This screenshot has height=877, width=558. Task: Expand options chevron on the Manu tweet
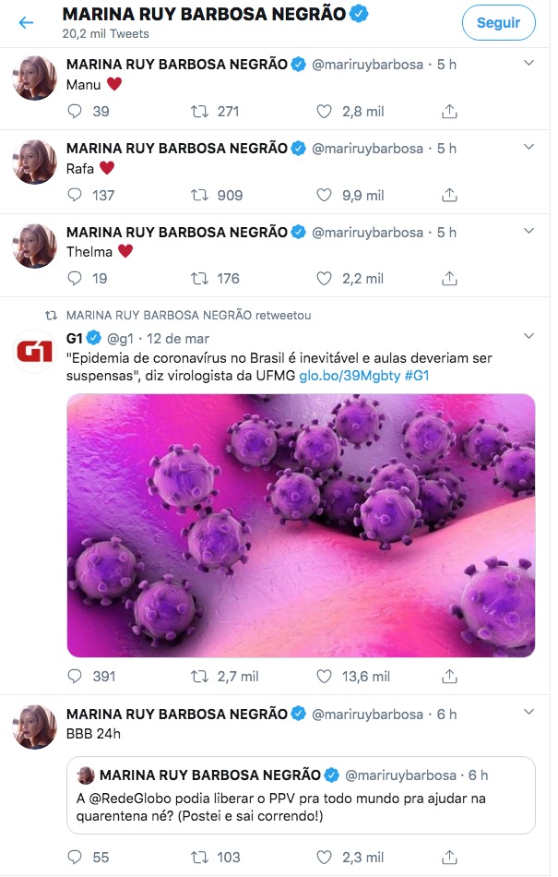pos(528,63)
